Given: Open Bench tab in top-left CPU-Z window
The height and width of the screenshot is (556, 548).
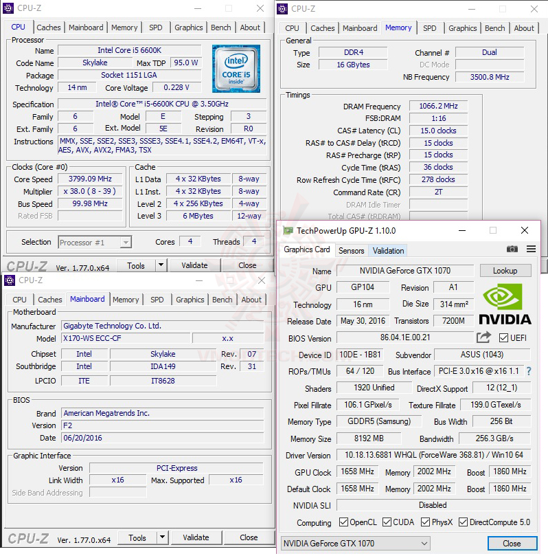Looking at the screenshot, I should (x=220, y=27).
